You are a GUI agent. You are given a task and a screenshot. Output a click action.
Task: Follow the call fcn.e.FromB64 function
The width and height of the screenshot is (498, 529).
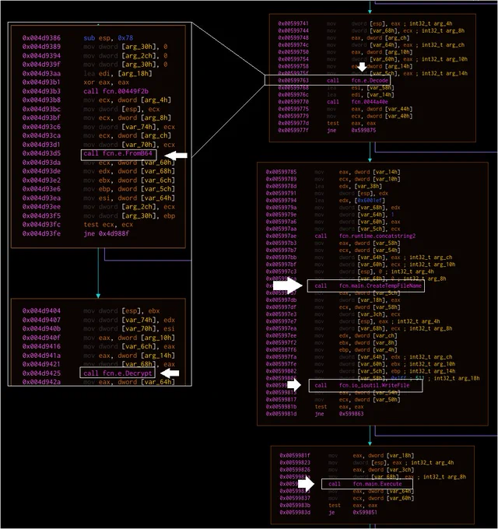point(117,153)
